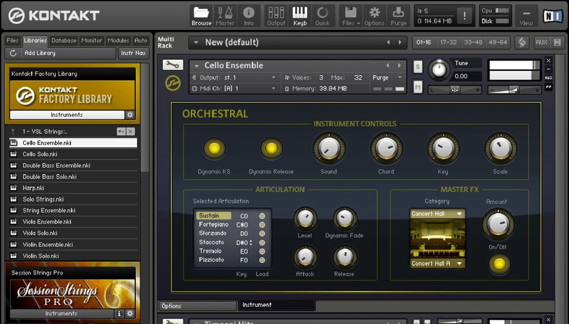Viewport: 569px width, 324px height.
Task: Click the Info toolbar icon
Action: (x=248, y=17)
